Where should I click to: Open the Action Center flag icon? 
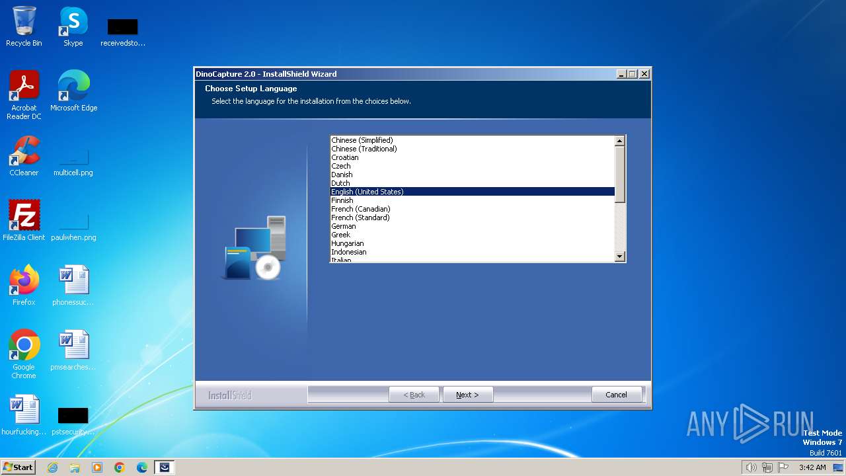[x=783, y=467]
